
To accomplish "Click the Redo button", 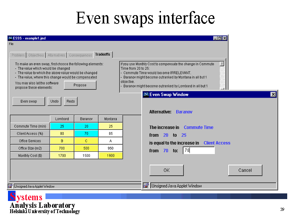I will pyautogui.click(x=70, y=101).
